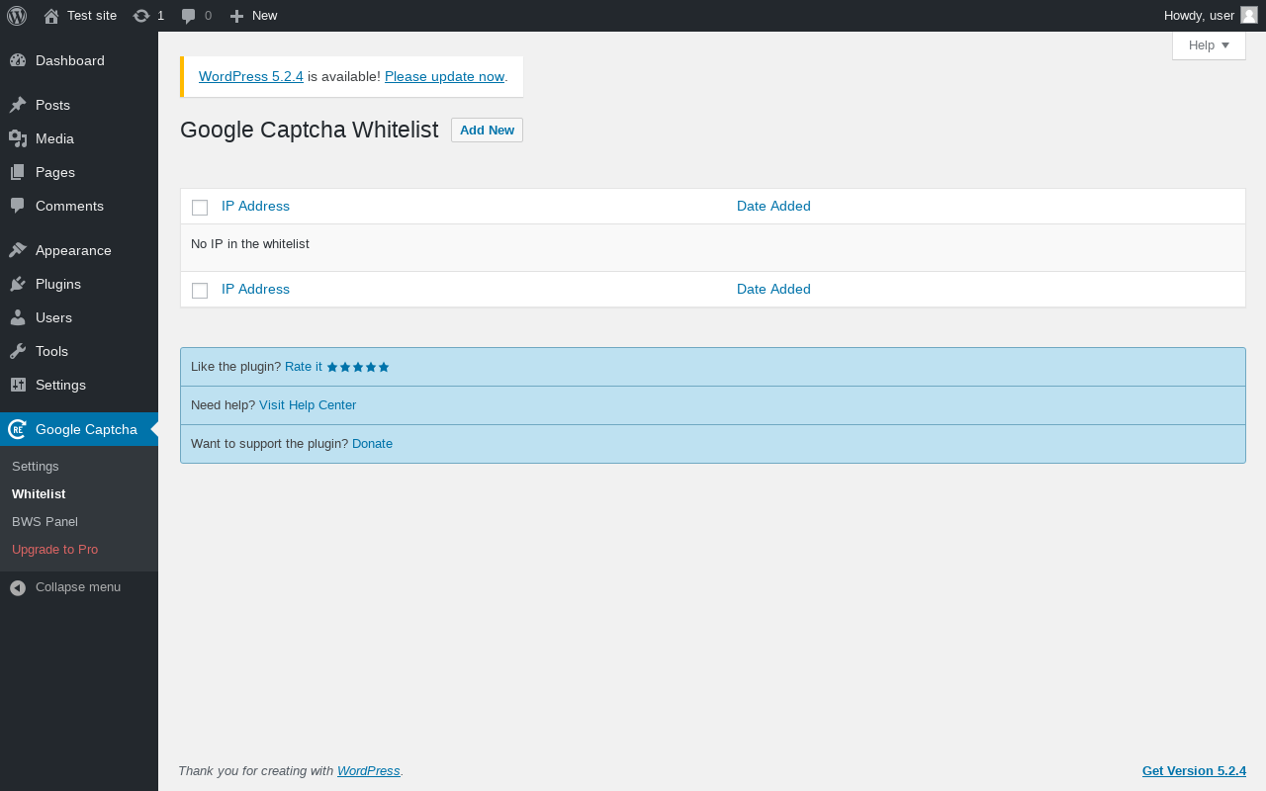Tick the select-all checkbox in table header

coord(200,208)
